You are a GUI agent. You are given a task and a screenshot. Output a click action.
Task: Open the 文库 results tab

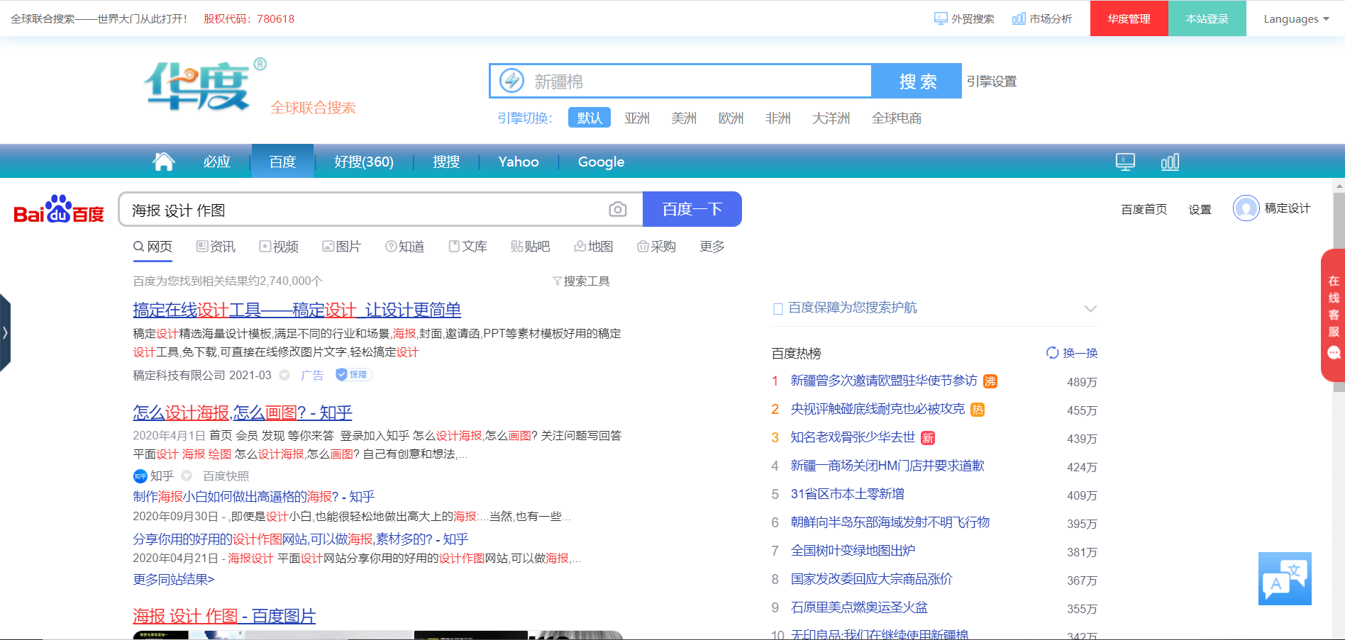pos(467,246)
